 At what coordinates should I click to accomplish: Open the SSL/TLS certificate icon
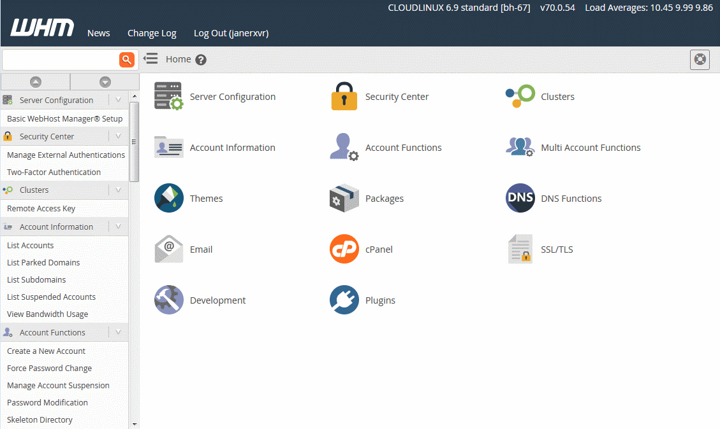520,249
